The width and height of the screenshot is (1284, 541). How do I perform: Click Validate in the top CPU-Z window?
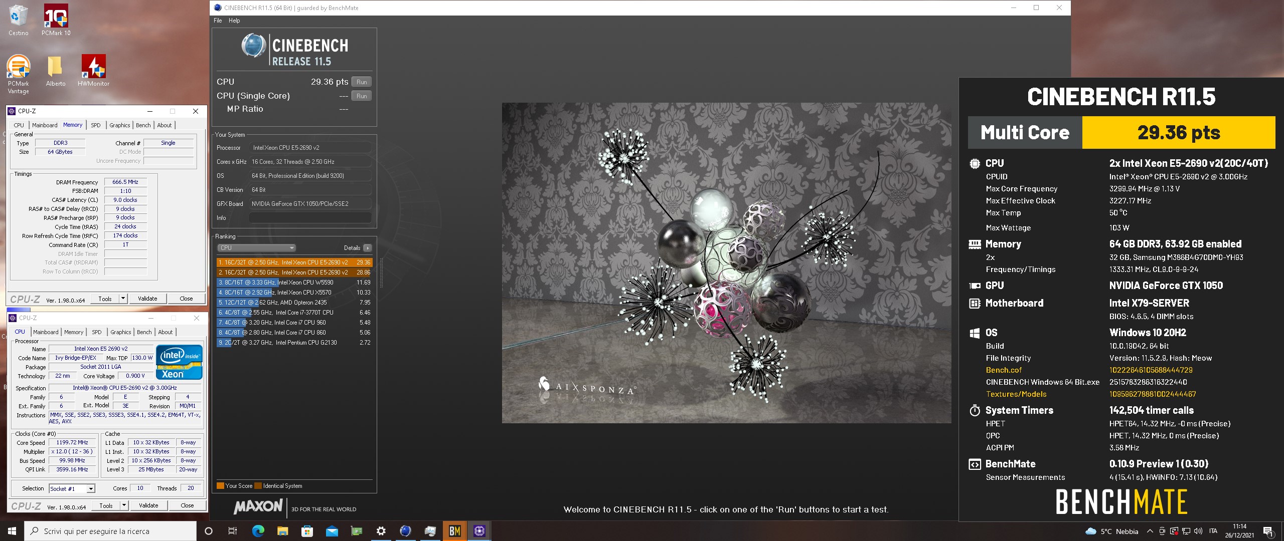(147, 299)
